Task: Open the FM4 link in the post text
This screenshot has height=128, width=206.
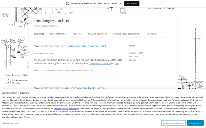Action: pyautogui.click(x=117, y=63)
